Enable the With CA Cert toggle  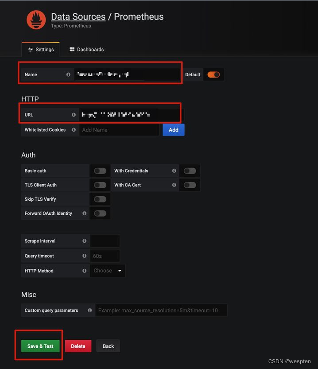[190, 185]
